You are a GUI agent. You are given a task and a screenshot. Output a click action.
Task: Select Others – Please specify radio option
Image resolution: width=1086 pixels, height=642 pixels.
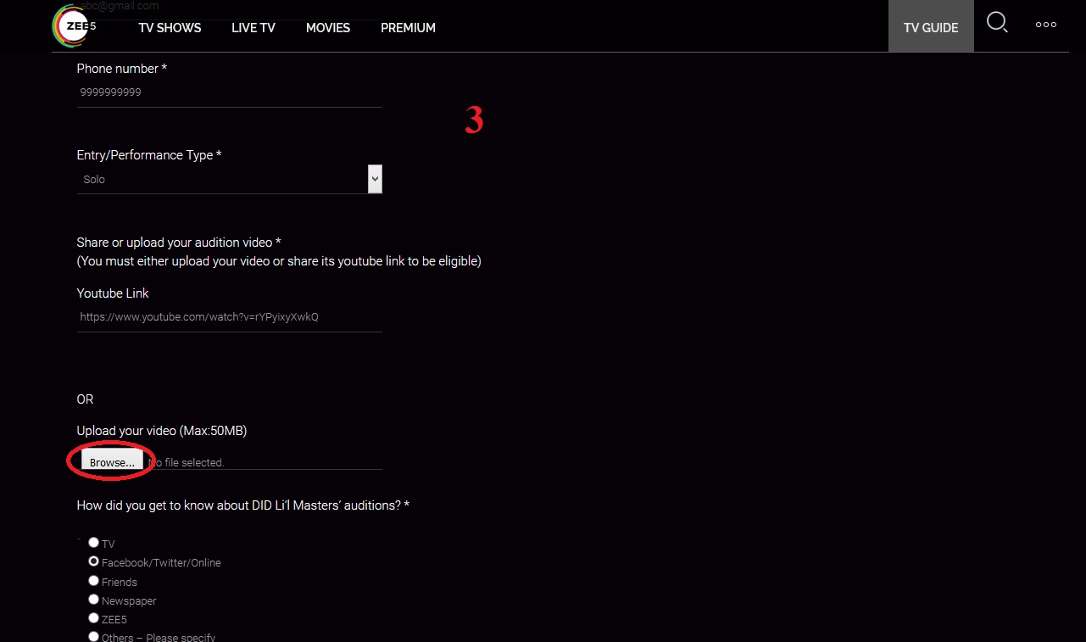(94, 636)
